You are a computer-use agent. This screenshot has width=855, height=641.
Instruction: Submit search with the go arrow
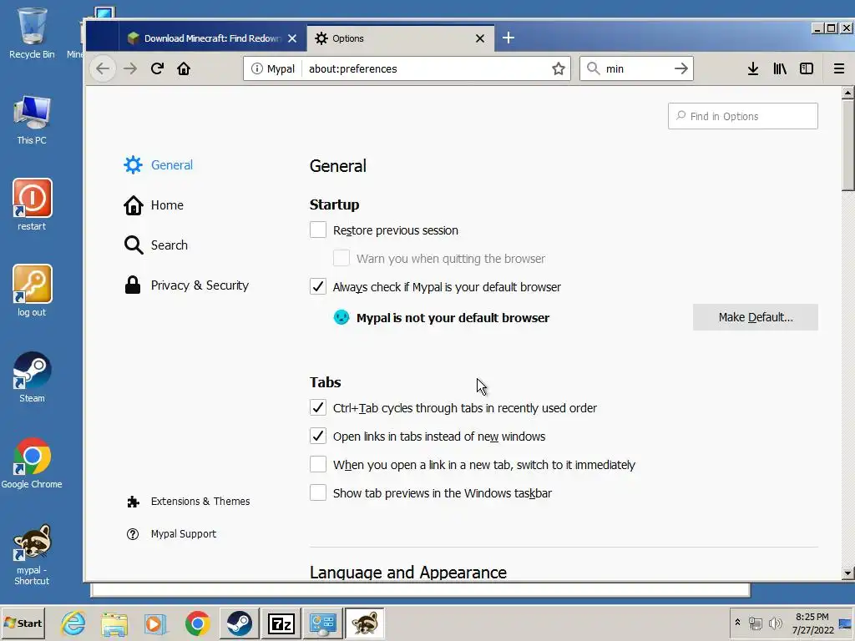[680, 68]
